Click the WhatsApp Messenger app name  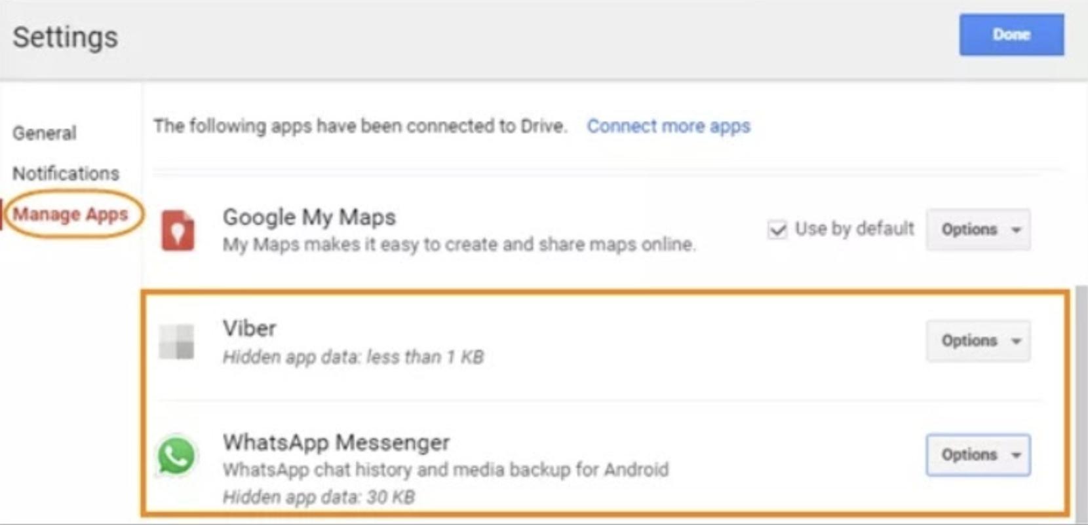336,443
